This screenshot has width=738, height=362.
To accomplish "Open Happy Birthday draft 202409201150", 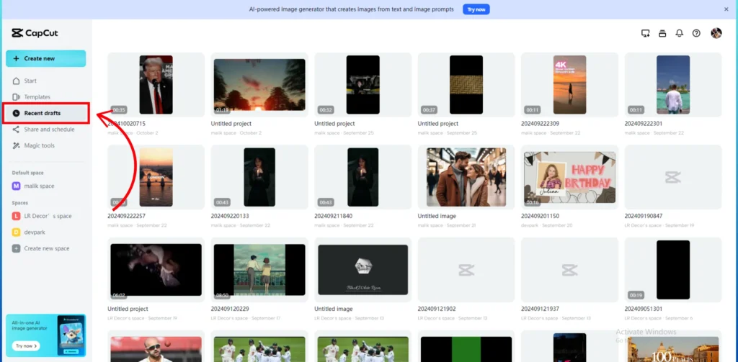I will [x=569, y=177].
